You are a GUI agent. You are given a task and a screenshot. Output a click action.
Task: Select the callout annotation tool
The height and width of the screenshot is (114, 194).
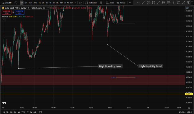pos(178,3)
